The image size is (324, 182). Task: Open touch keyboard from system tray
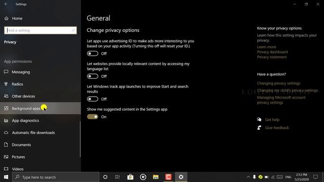point(279,177)
